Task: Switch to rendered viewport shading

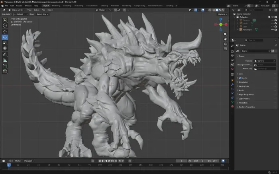Action: [223, 10]
